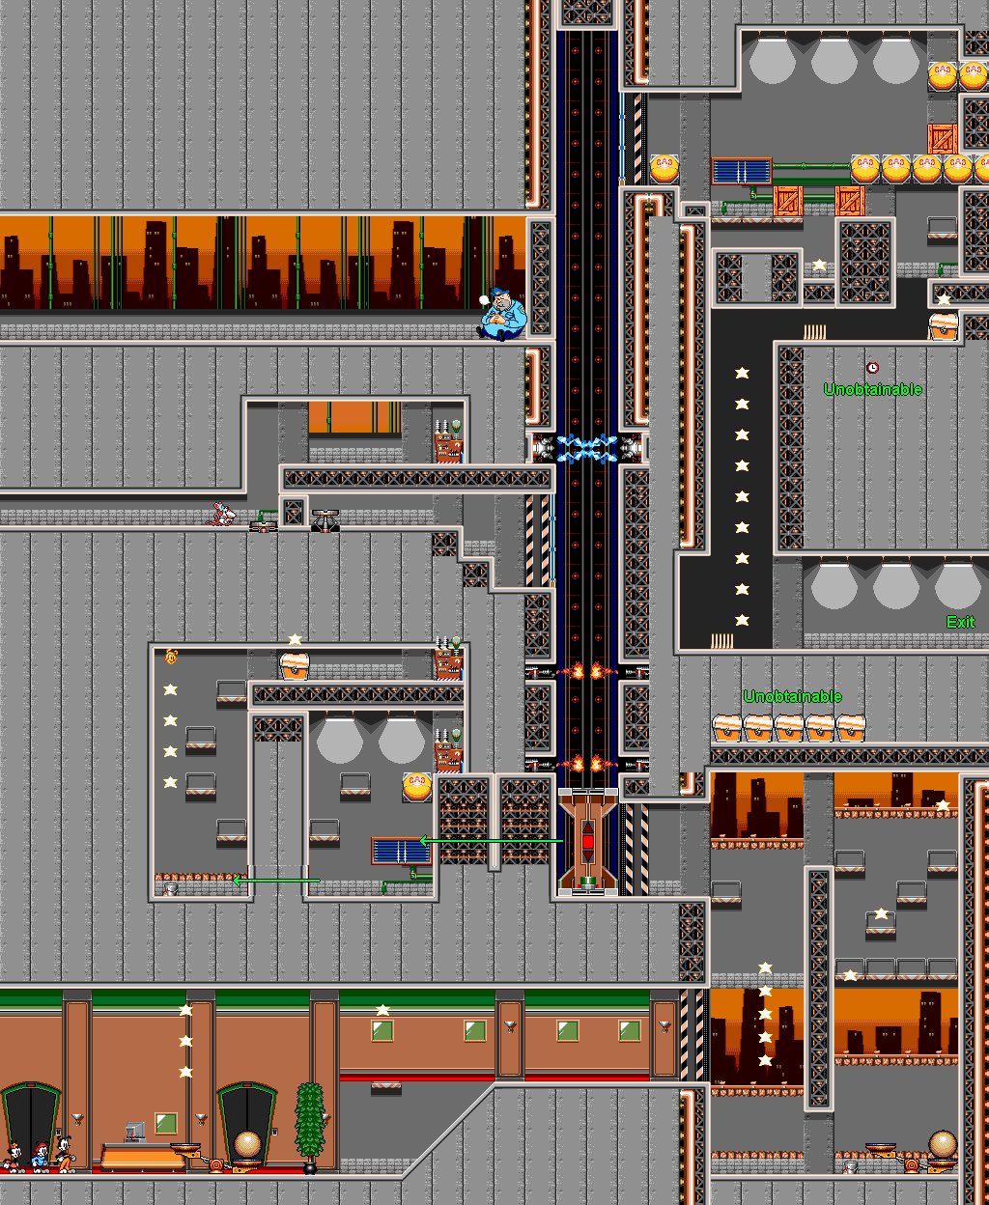Viewport: 989px width, 1205px height.
Task: Select the elevator car at the shaft bottom
Action: coord(587,840)
